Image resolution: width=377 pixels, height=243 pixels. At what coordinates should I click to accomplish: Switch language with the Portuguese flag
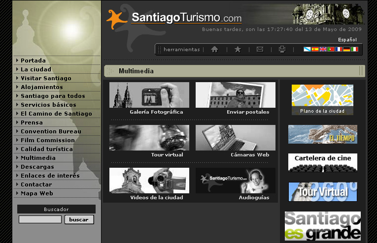[x=331, y=49]
